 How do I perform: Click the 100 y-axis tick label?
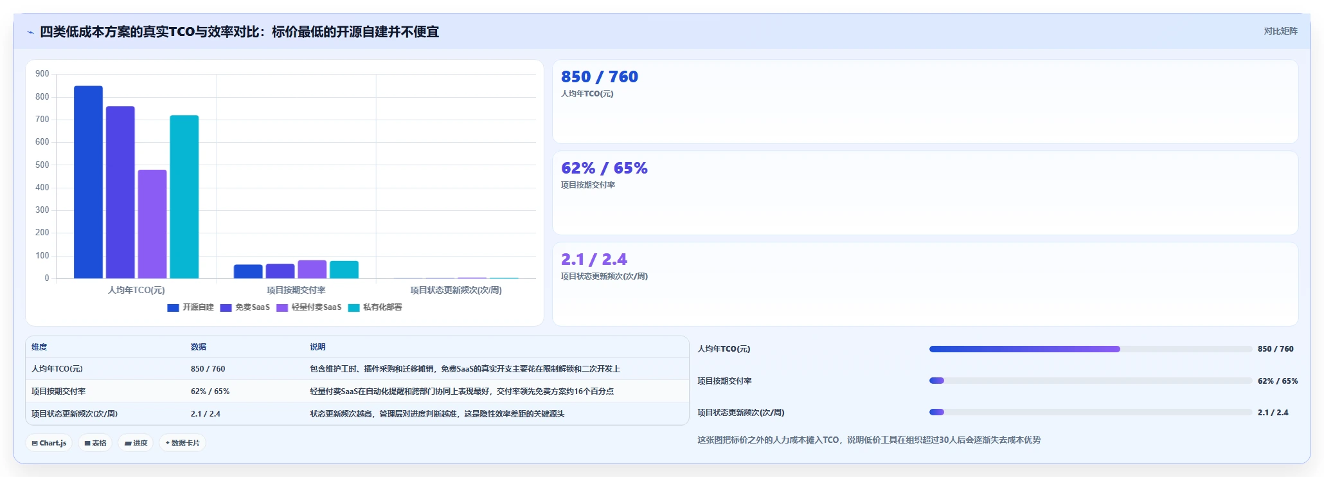(x=42, y=256)
